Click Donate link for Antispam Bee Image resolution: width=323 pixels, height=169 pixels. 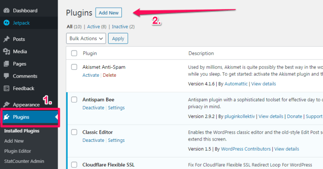(295, 116)
